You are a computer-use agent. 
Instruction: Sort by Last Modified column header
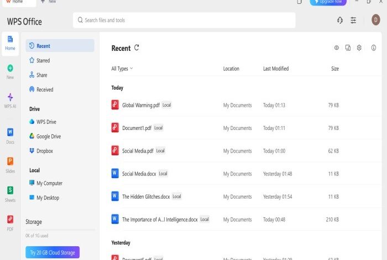[276, 69]
